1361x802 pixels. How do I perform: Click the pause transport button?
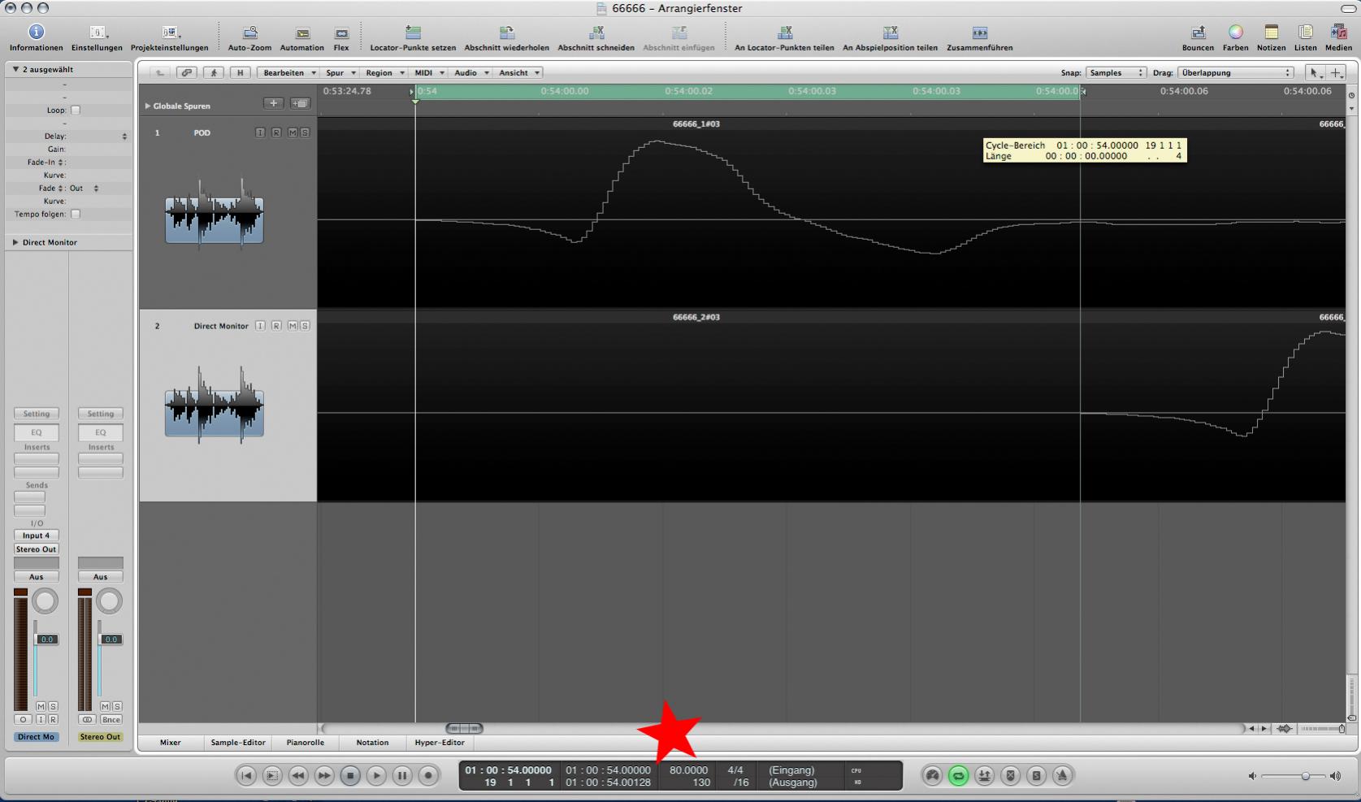coord(402,775)
